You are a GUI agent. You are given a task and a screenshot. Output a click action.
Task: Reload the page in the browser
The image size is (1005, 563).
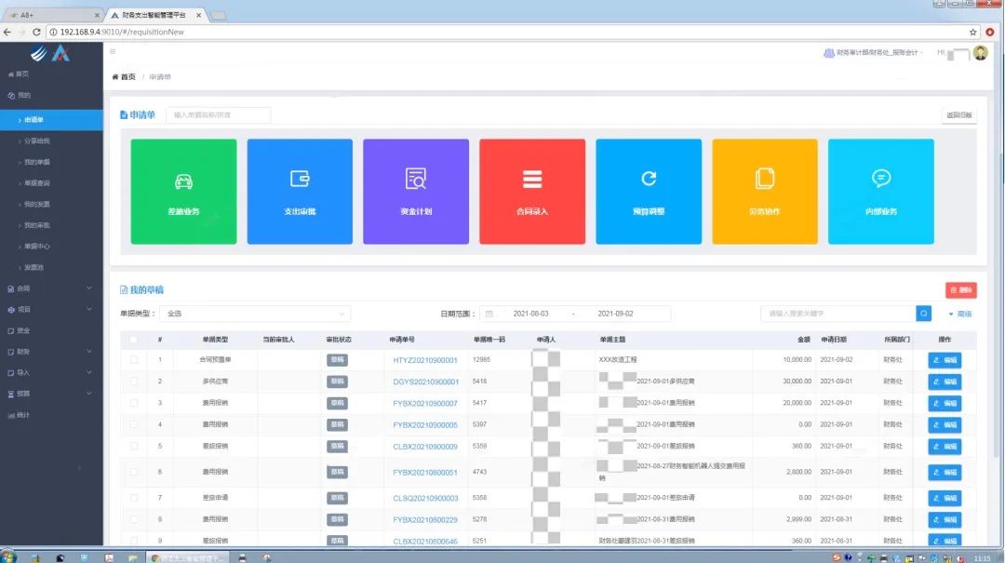click(x=36, y=32)
